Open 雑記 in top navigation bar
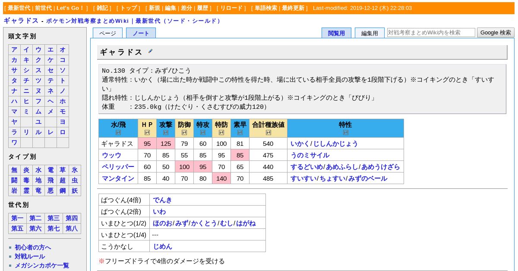 102,8
